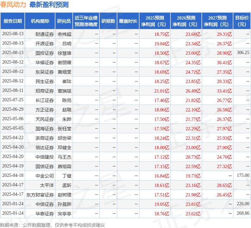Select the 2025预测净利润 column header
Viewport: 251px width, 228px height.
[x=155, y=21]
